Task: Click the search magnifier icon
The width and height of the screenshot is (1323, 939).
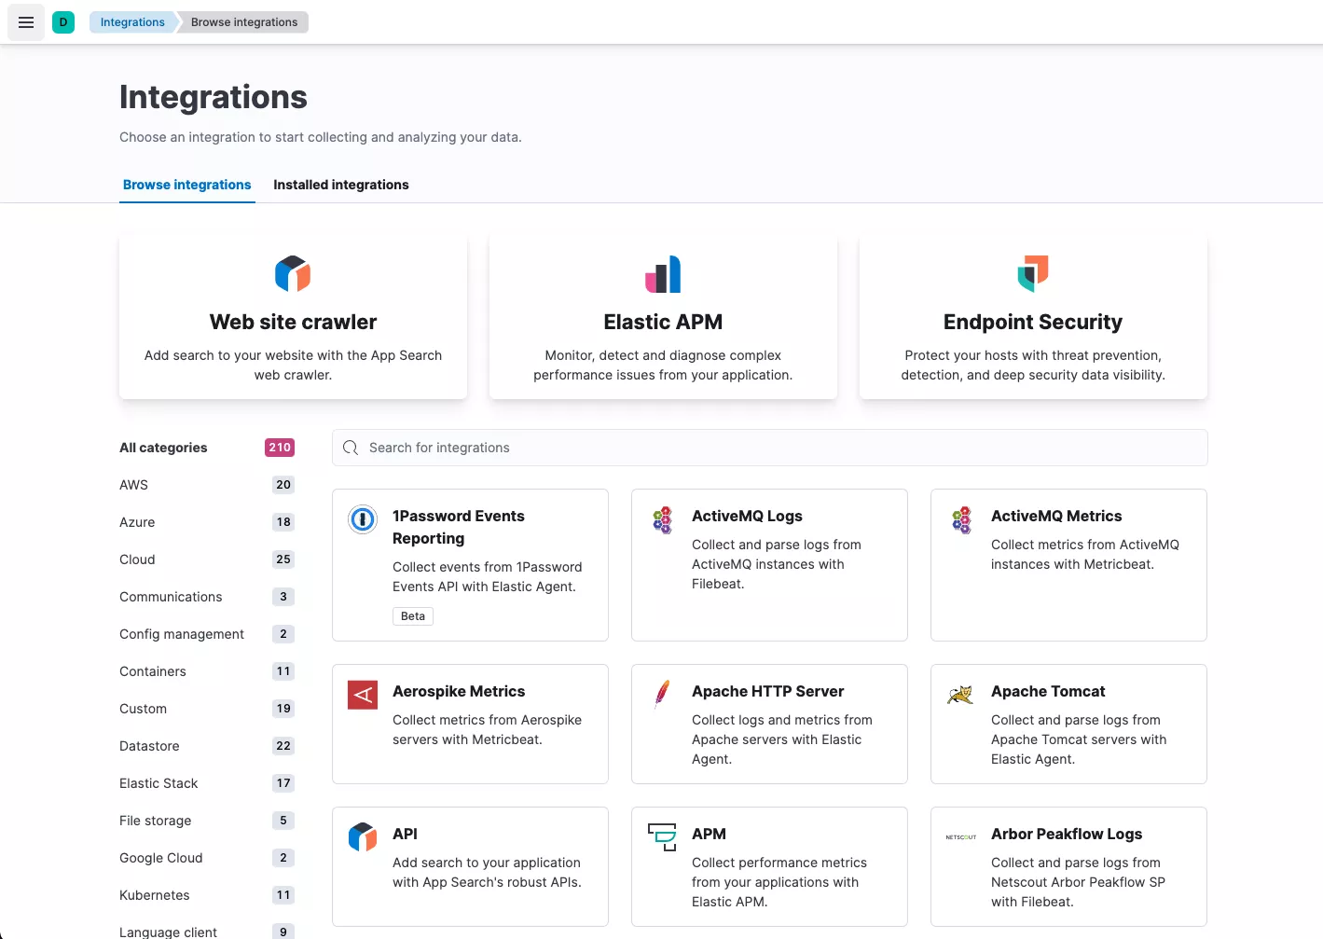Action: coord(351,448)
